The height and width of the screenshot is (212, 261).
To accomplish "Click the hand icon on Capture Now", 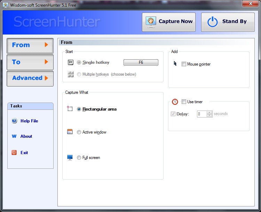I will [x=151, y=22].
